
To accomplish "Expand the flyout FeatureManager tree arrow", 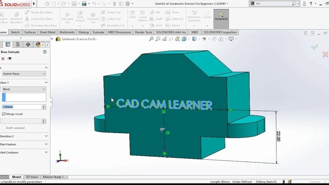I will pyautogui.click(x=52, y=39).
